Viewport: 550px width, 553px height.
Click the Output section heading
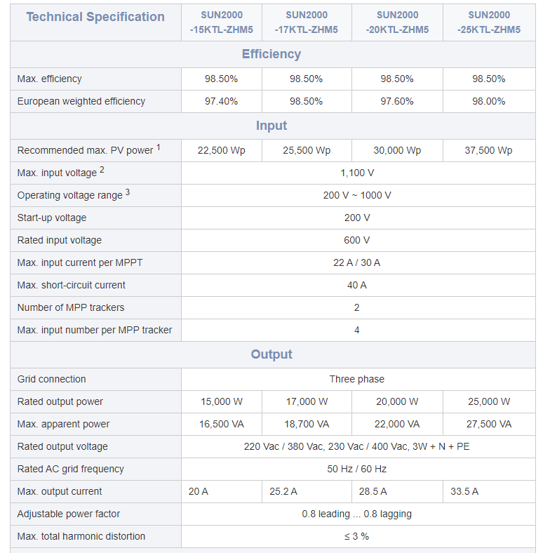[x=271, y=354]
